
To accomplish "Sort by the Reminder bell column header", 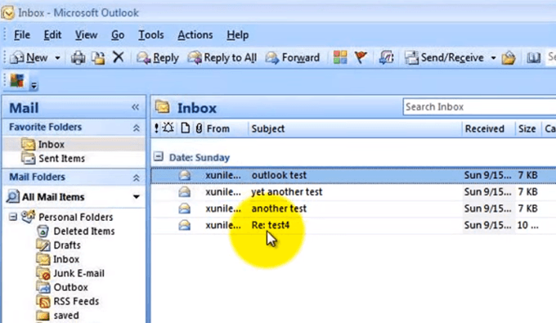I will point(168,128).
